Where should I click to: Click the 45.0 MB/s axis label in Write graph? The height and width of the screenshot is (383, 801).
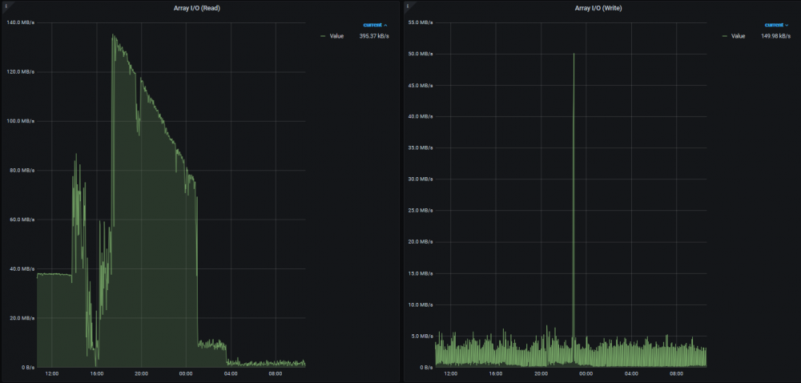[421, 85]
